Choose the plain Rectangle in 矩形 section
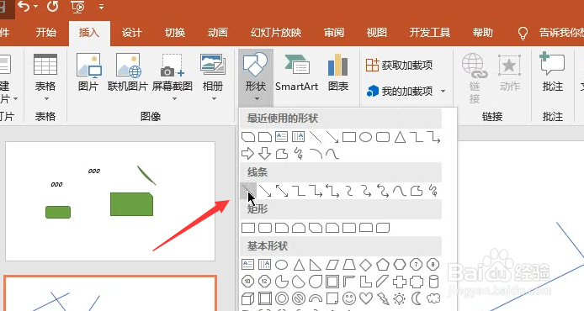Viewport: 584px width, 311px height. [248, 228]
